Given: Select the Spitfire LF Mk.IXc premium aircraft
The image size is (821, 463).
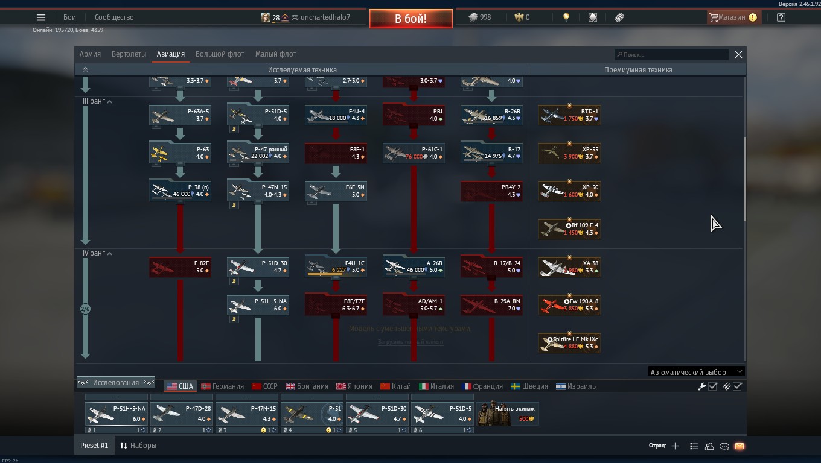Looking at the screenshot, I should [x=569, y=343].
